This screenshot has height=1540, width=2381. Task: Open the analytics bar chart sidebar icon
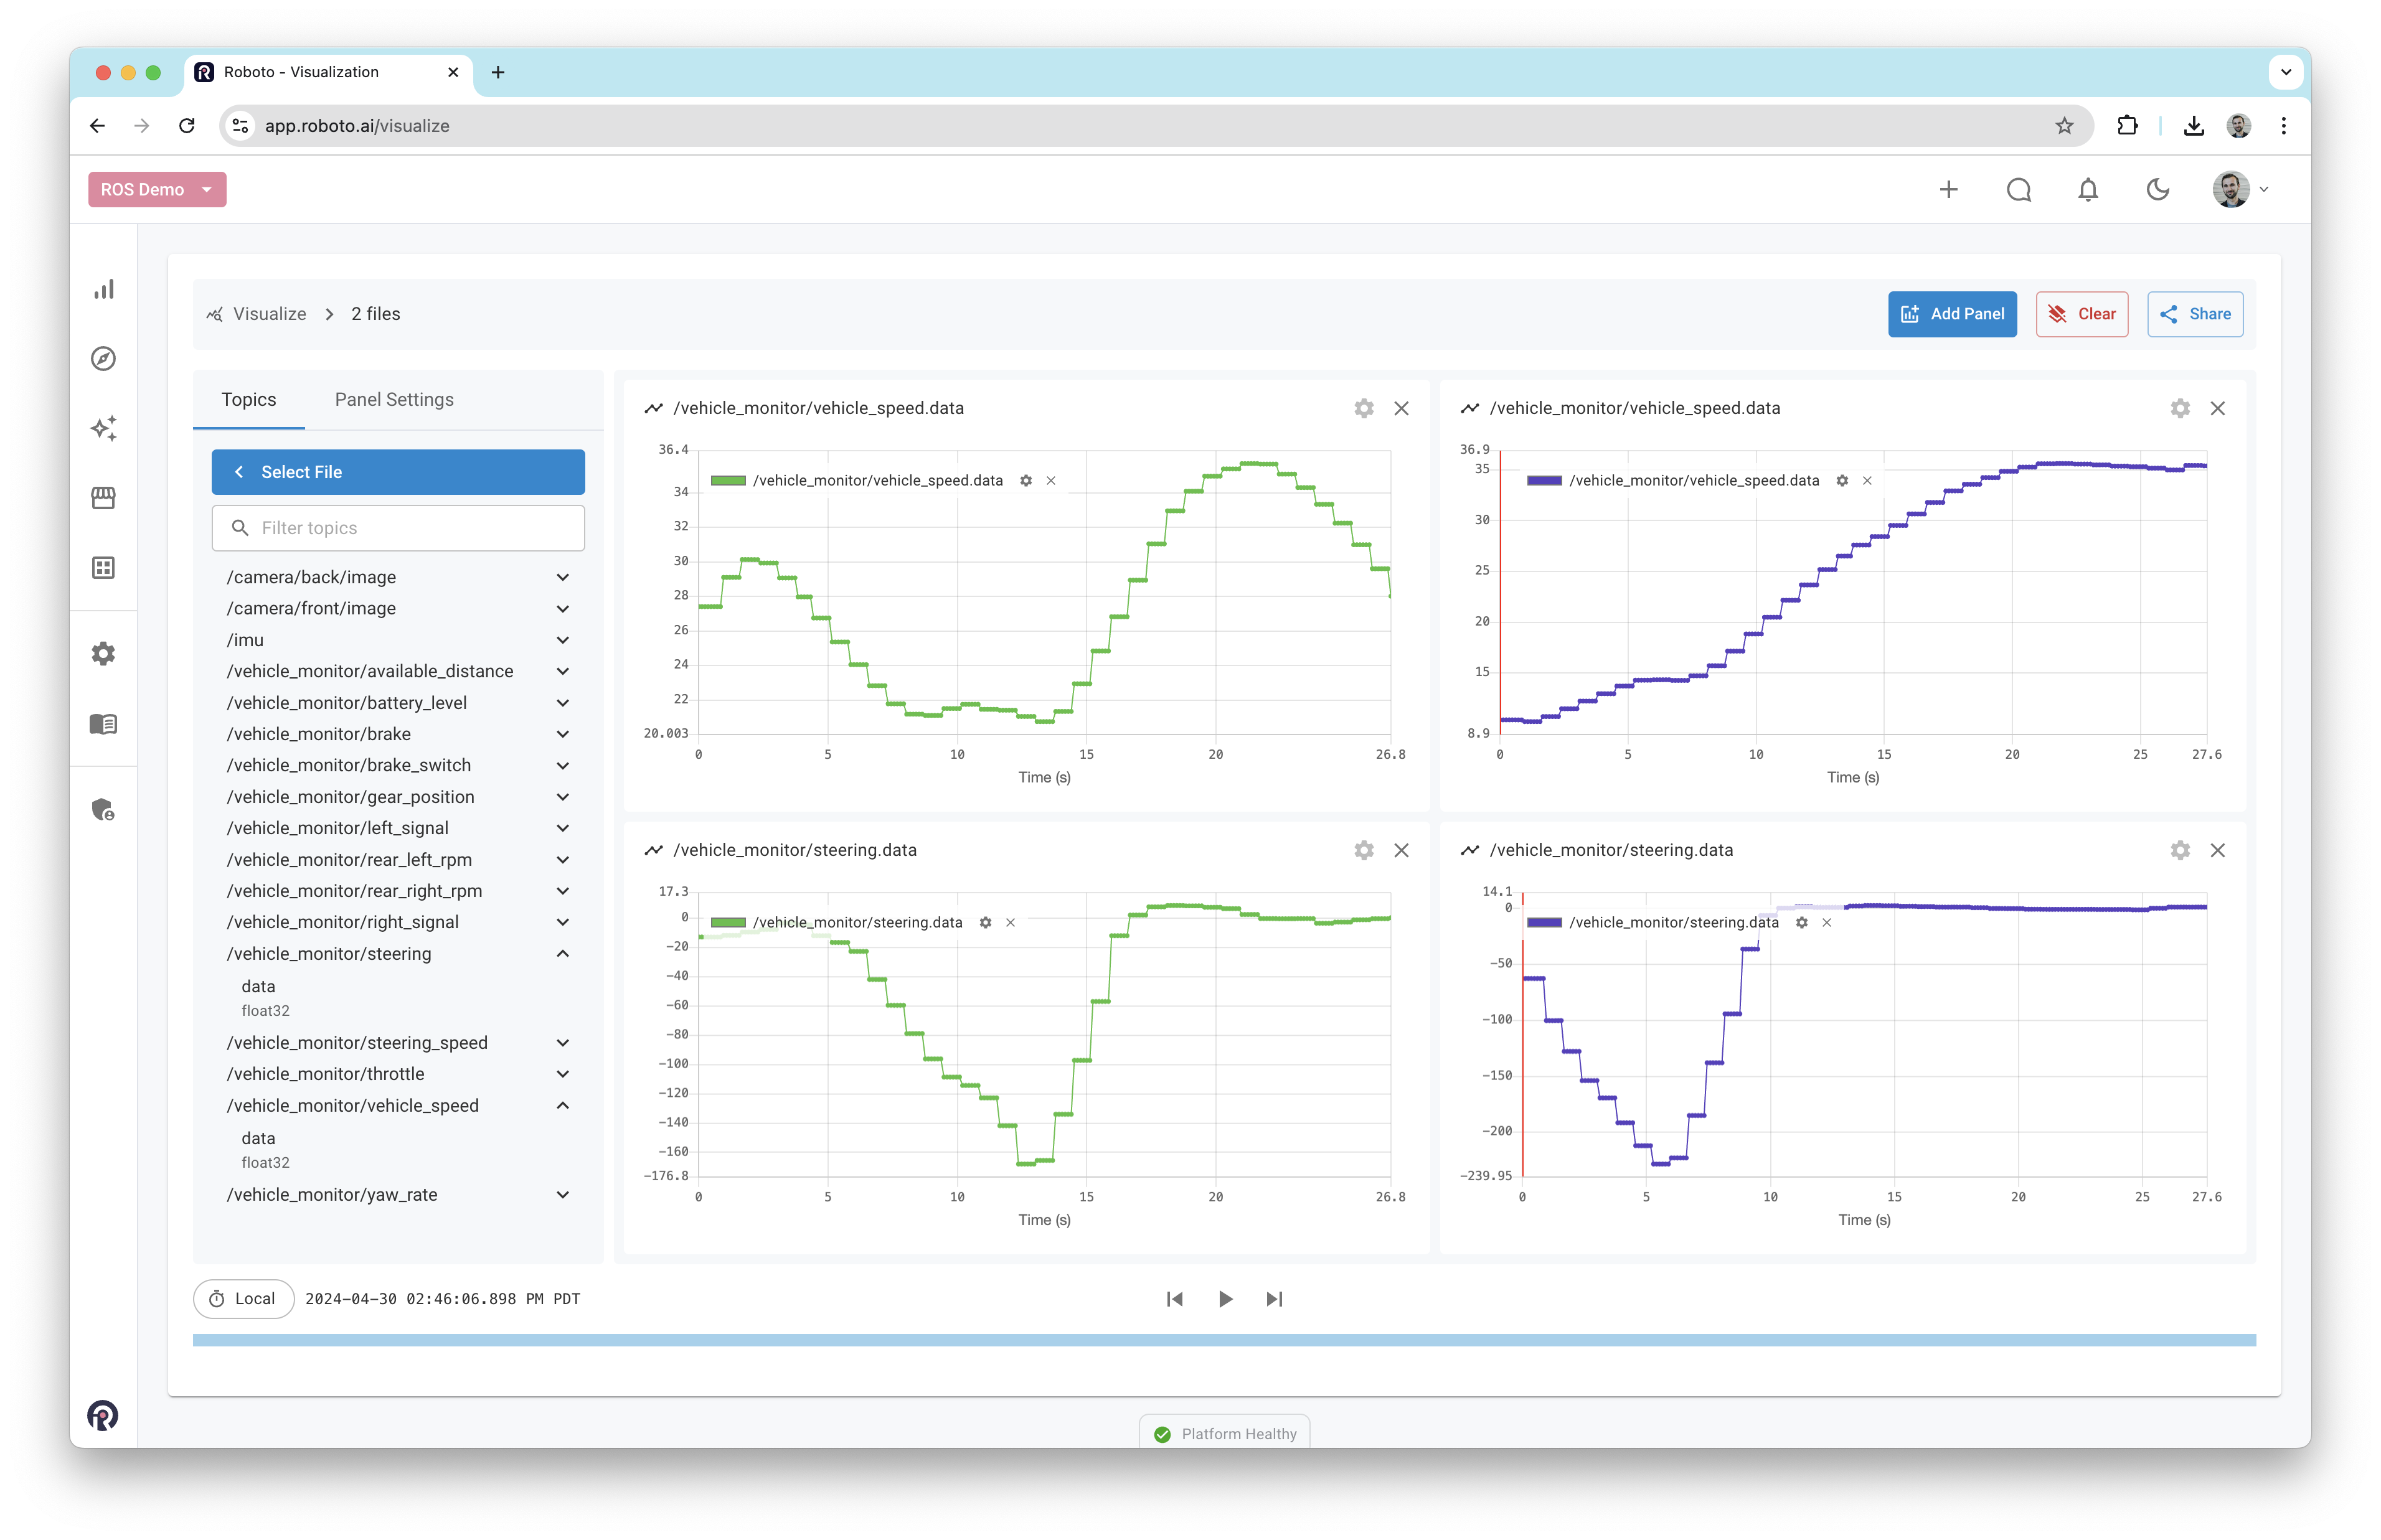(x=104, y=290)
